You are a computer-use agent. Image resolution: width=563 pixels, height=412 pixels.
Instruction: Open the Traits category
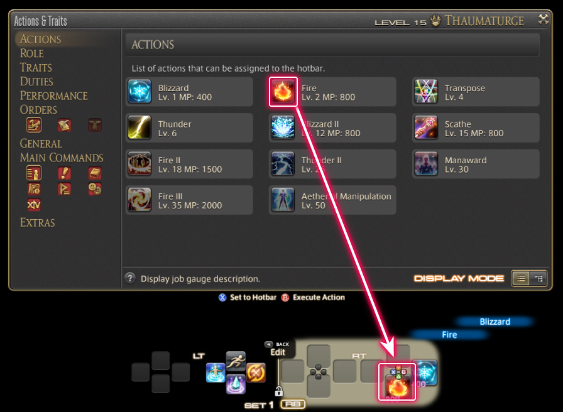click(x=36, y=67)
